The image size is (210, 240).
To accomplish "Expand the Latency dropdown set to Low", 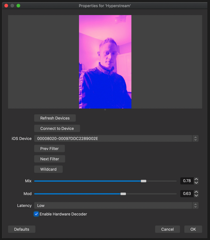I will (116, 205).
